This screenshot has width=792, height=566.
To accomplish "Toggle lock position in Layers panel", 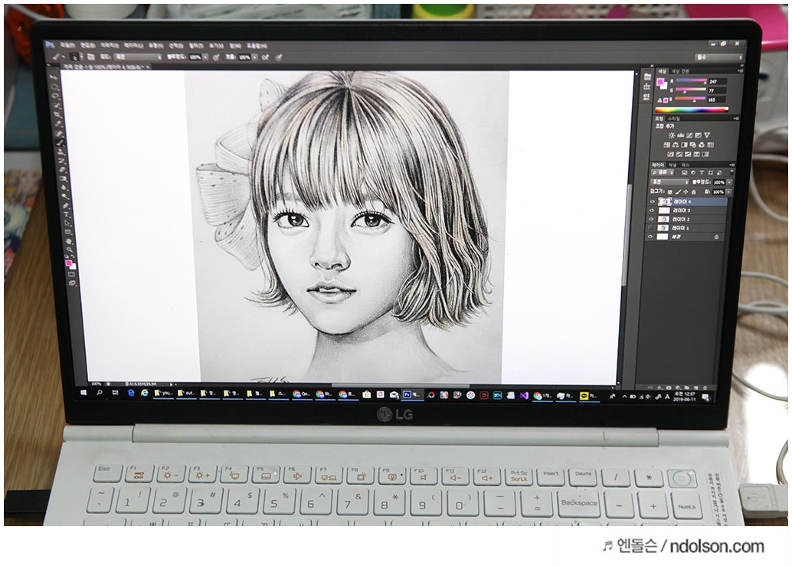I will pyautogui.click(x=686, y=192).
